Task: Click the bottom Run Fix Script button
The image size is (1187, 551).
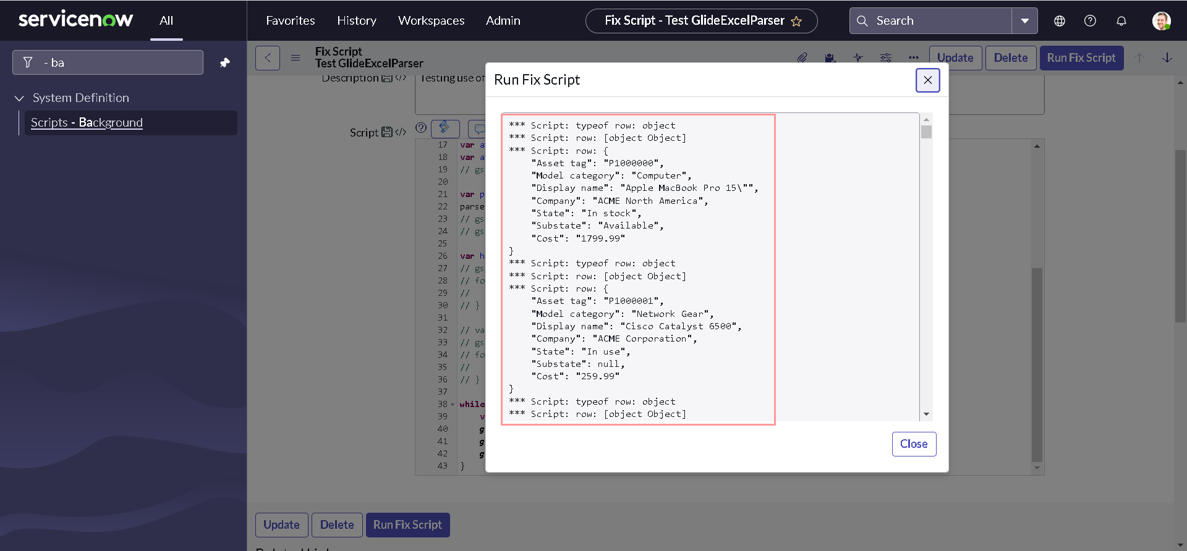Action: pos(407,525)
